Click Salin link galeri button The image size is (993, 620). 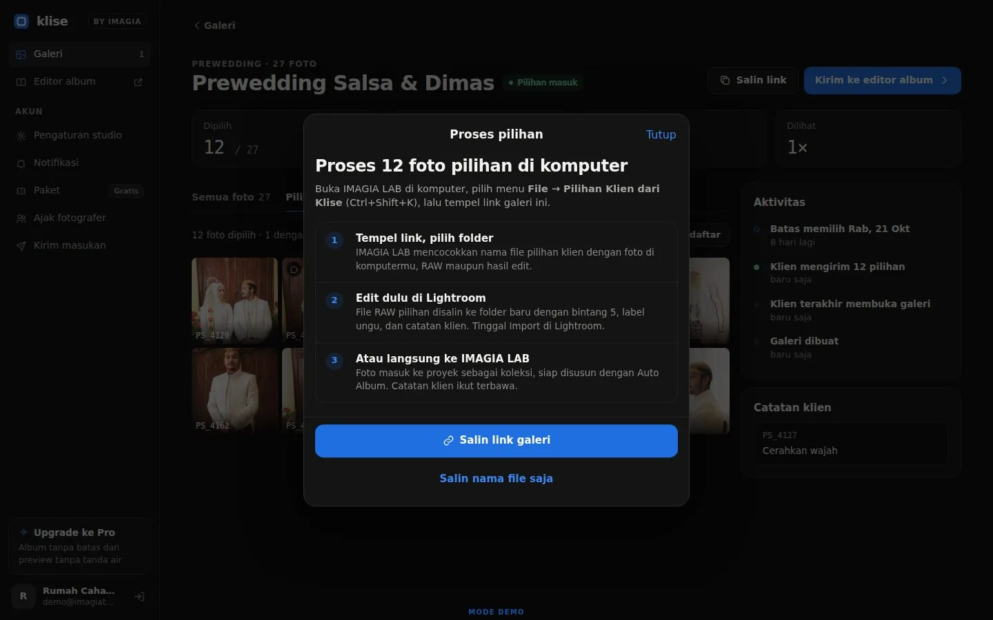pos(496,440)
